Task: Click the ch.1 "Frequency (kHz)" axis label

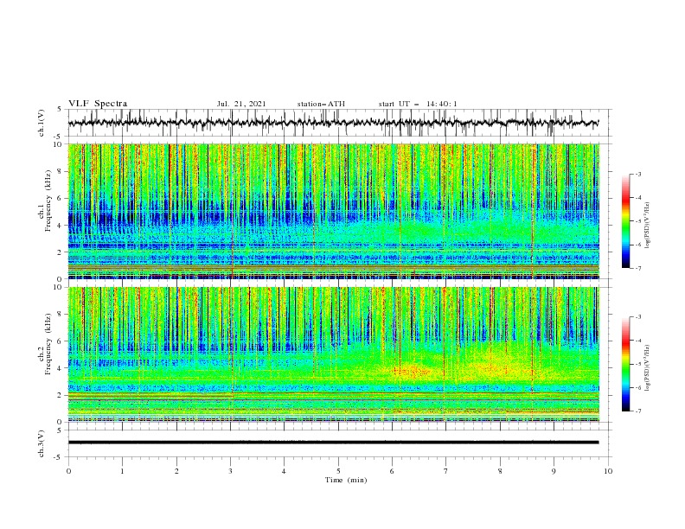Action: point(48,199)
